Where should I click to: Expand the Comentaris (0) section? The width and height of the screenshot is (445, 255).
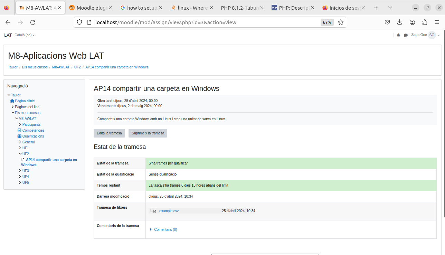[163, 229]
